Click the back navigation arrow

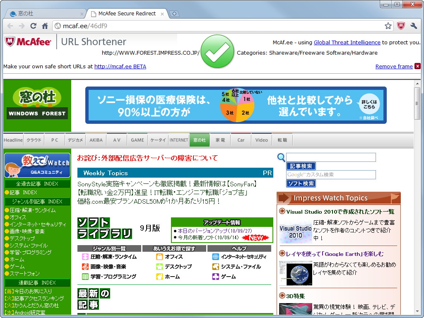point(10,26)
